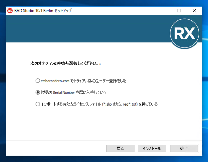208x162 pixels.
Task: Minimize the RAD Studio setup window
Action: 164,11
